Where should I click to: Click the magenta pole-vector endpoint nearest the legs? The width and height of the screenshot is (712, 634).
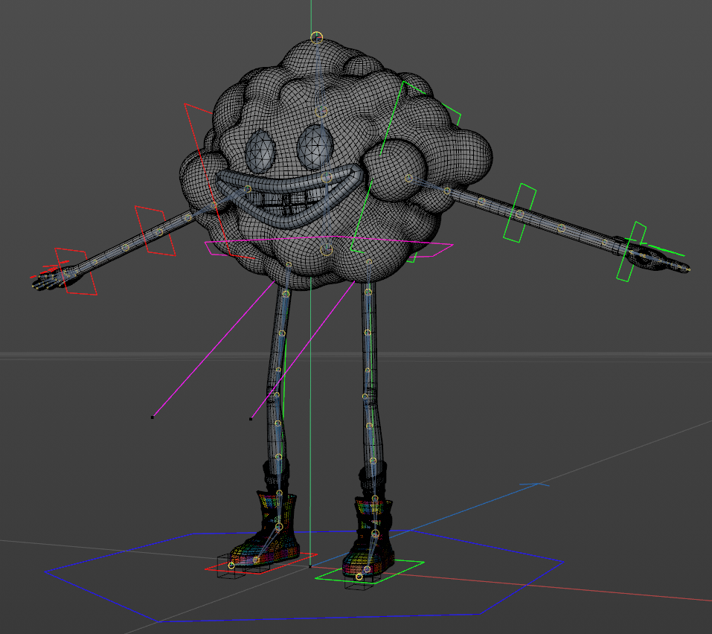click(x=251, y=419)
